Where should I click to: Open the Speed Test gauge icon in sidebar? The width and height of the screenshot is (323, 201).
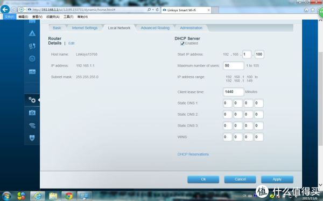pos(32,58)
